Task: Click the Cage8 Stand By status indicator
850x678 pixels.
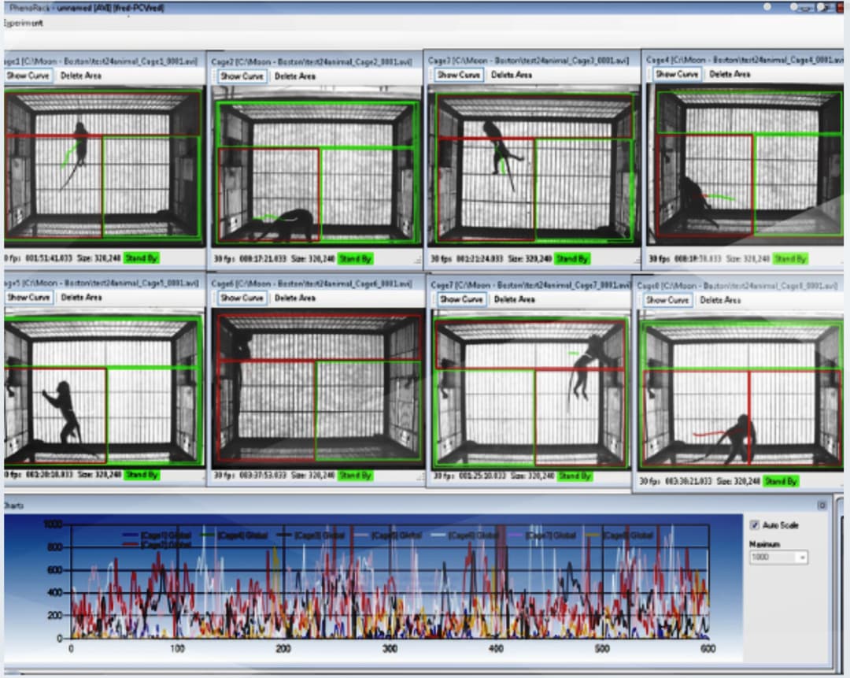Action: pos(781,481)
